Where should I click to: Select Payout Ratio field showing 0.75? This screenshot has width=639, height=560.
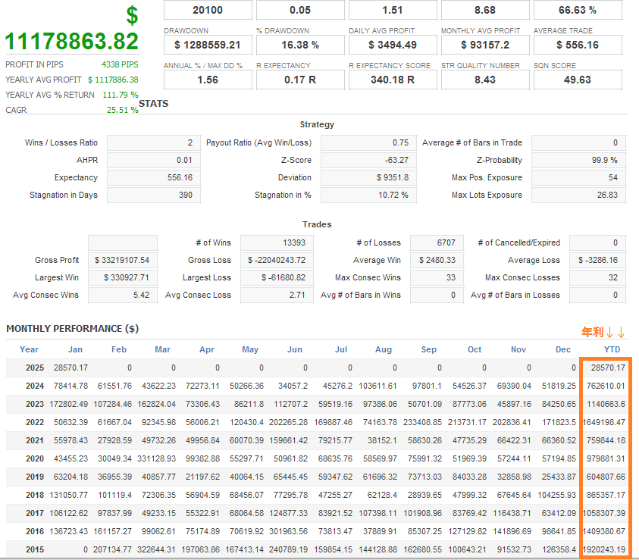pos(369,142)
